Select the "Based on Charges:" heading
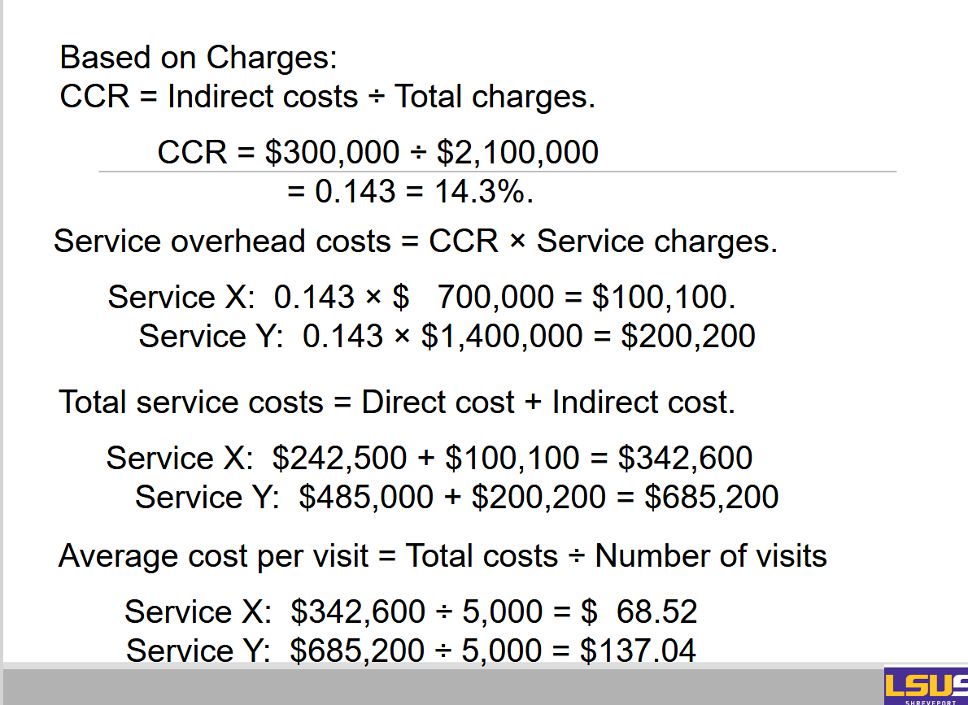Viewport: 968px width, 705px height. point(198,58)
